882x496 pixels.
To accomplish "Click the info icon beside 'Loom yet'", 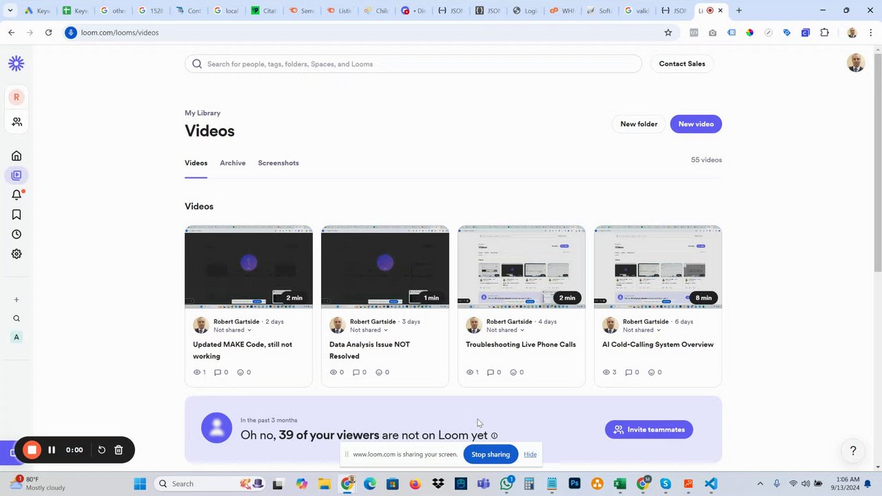I will [494, 436].
